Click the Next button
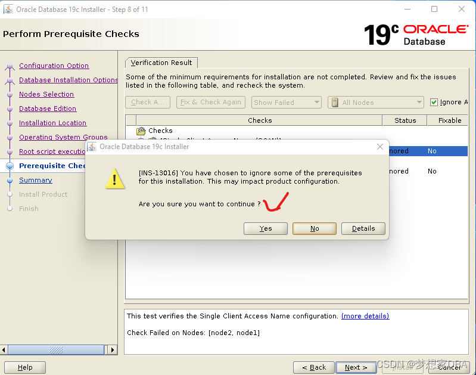Image resolution: width=476 pixels, height=375 pixels. click(356, 367)
